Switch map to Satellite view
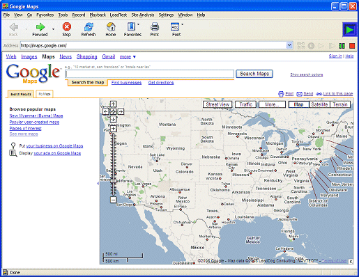Image resolution: width=359 pixels, height=277 pixels. coord(319,104)
